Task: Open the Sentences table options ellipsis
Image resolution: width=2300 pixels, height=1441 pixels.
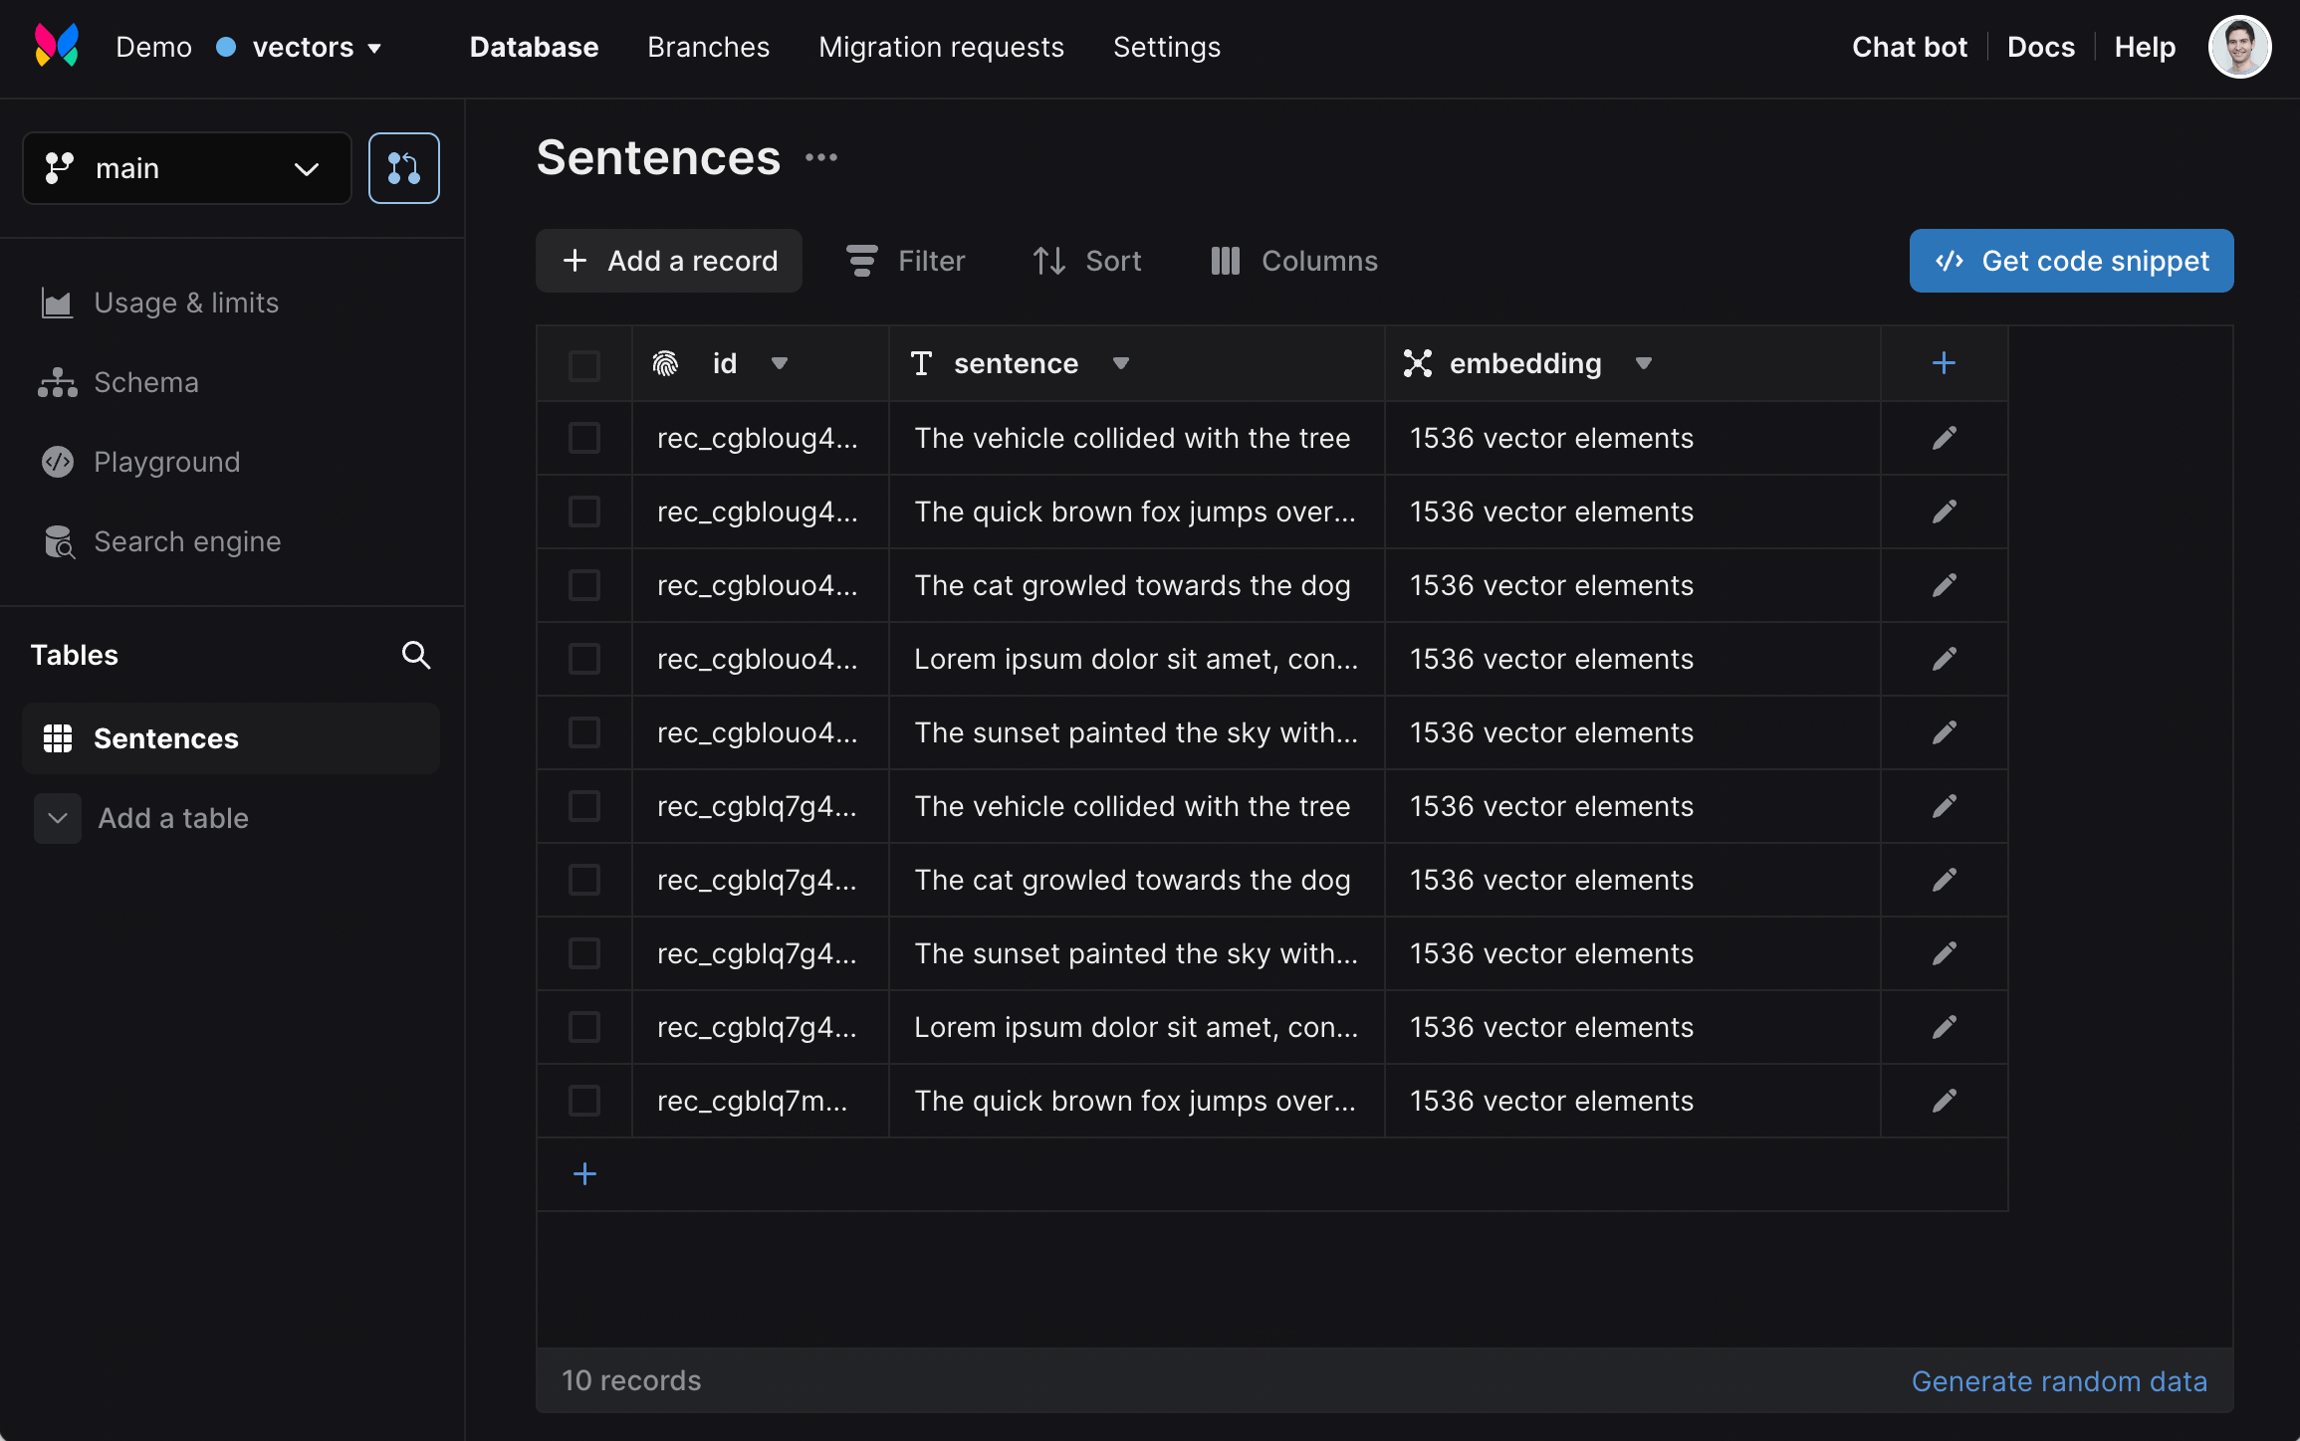Action: click(821, 157)
